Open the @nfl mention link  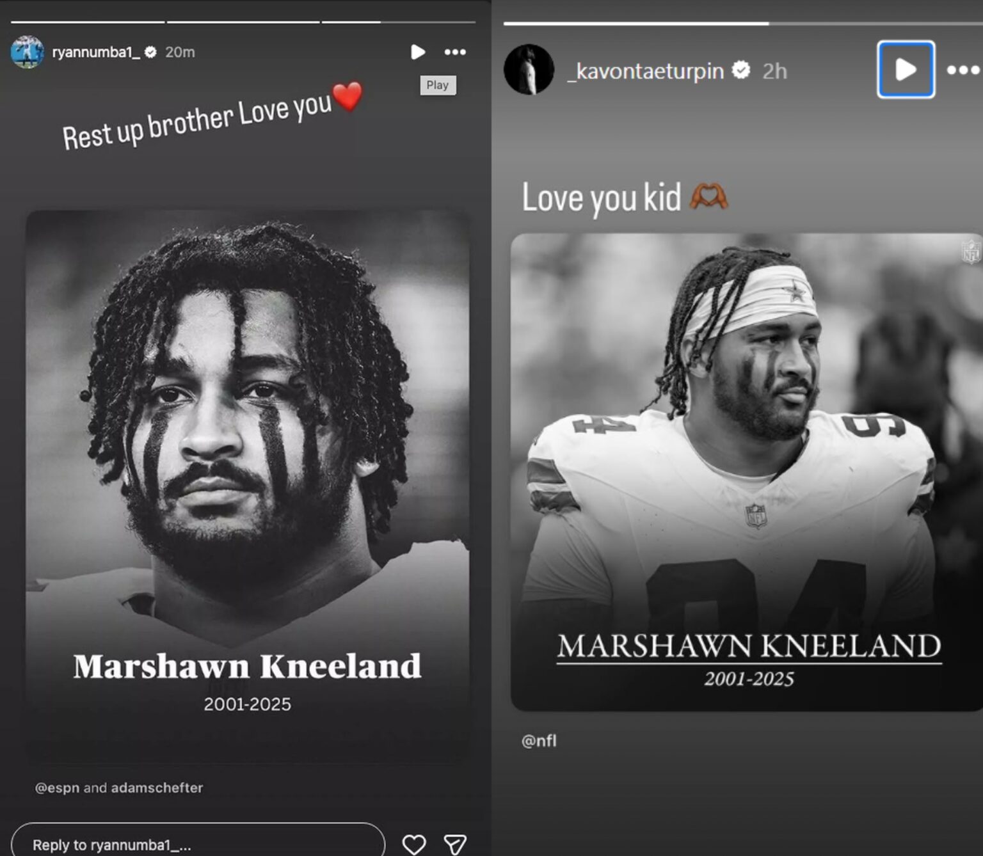click(539, 740)
